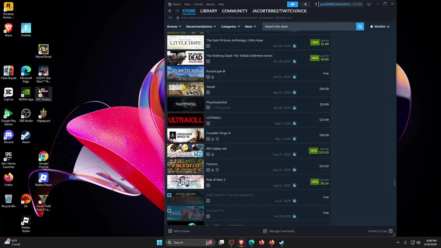Expand the Categories dropdown
The height and width of the screenshot is (248, 441).
[x=230, y=27]
